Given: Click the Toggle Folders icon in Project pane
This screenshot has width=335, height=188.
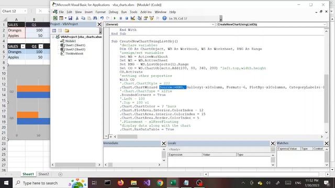Looking at the screenshot, I should point(67,31).
